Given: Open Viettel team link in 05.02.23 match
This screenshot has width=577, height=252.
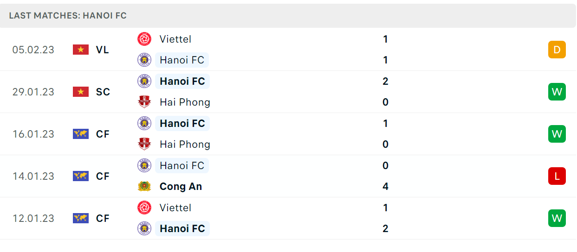Looking at the screenshot, I should pyautogui.click(x=175, y=39).
